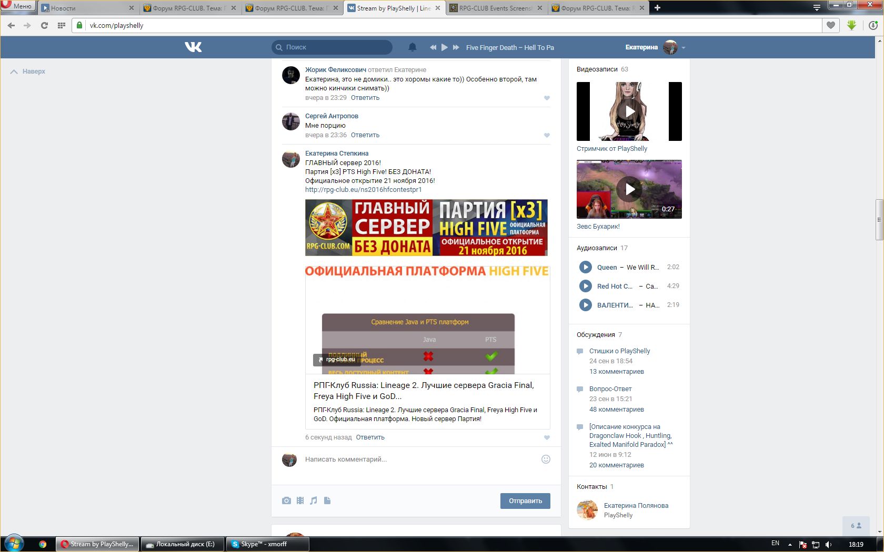Play the Зевс Бухарик video thumbnail
The height and width of the screenshot is (552, 884).
point(629,189)
